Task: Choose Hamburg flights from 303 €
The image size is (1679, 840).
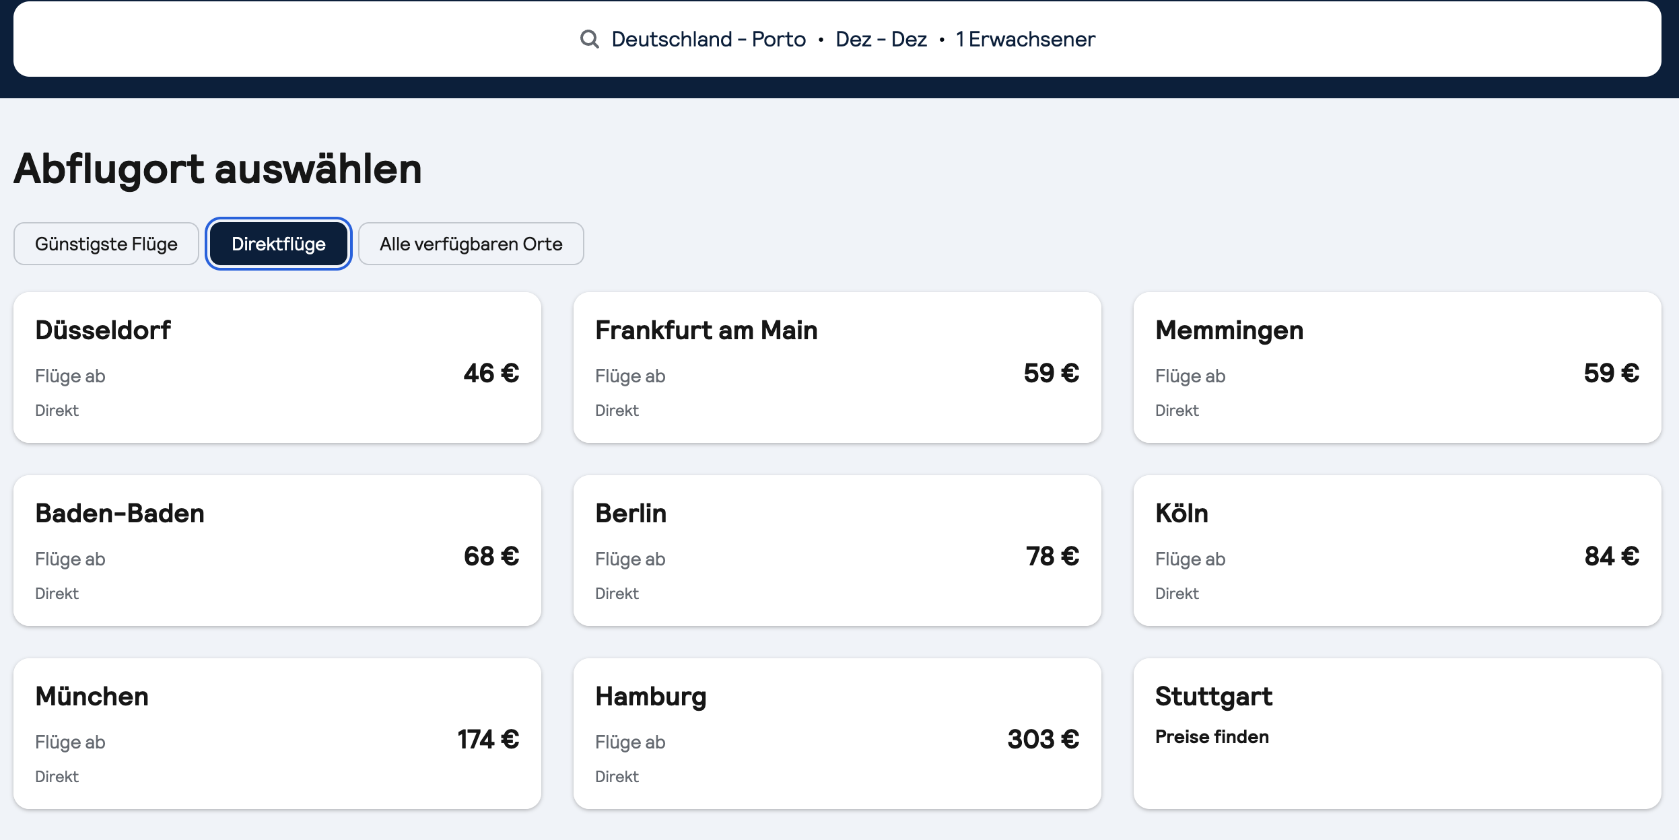Action: point(837,734)
